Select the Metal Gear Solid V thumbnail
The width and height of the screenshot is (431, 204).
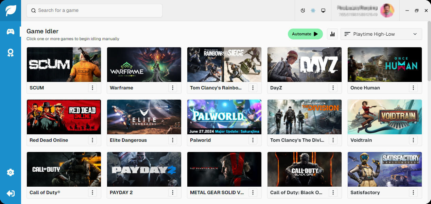tap(224, 169)
